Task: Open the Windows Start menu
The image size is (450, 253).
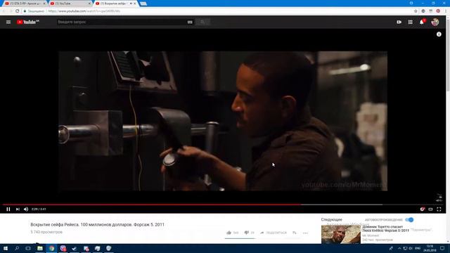Action: point(6,248)
